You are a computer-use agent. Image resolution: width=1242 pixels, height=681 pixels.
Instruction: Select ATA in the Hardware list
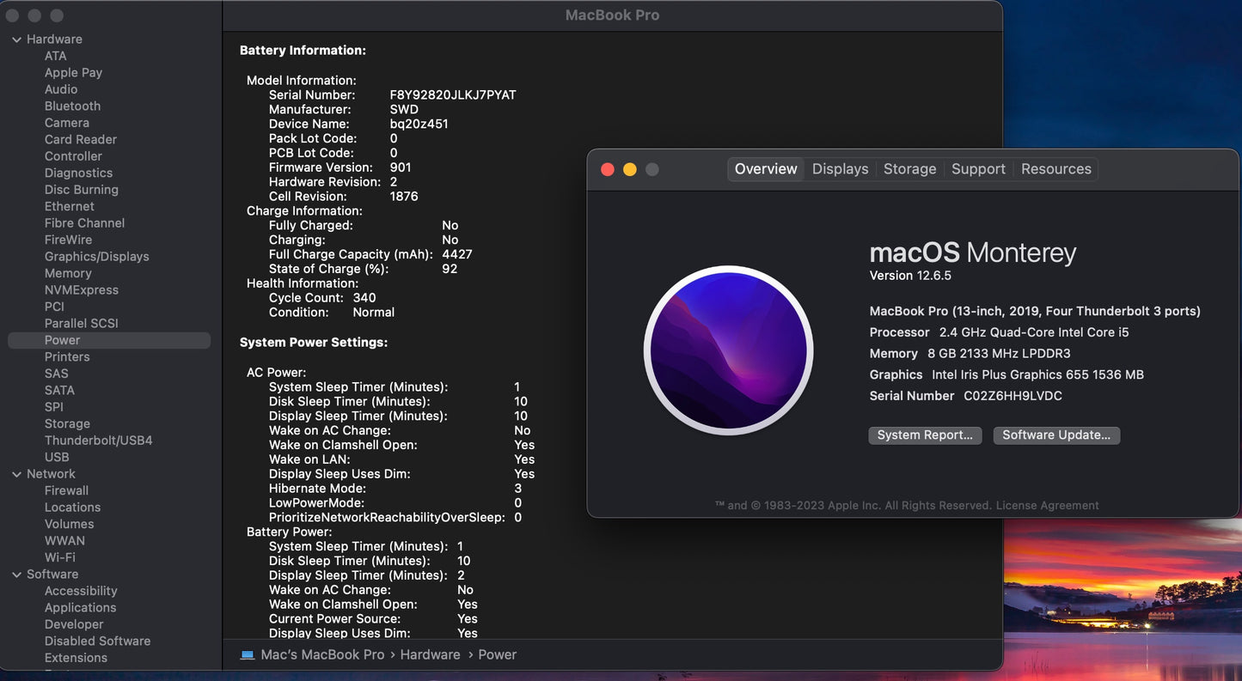coord(56,56)
